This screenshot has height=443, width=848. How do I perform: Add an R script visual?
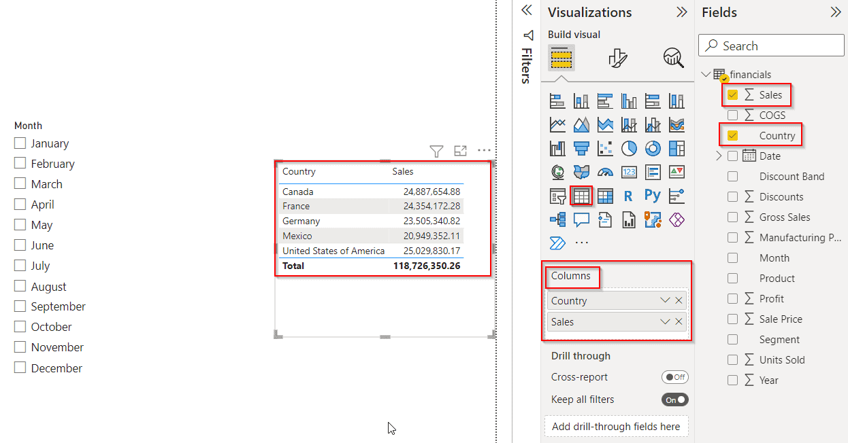point(629,196)
